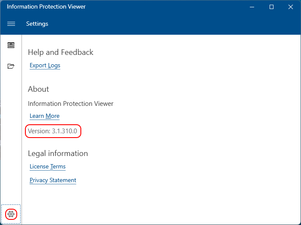Click the Legal information heading

[x=58, y=153]
